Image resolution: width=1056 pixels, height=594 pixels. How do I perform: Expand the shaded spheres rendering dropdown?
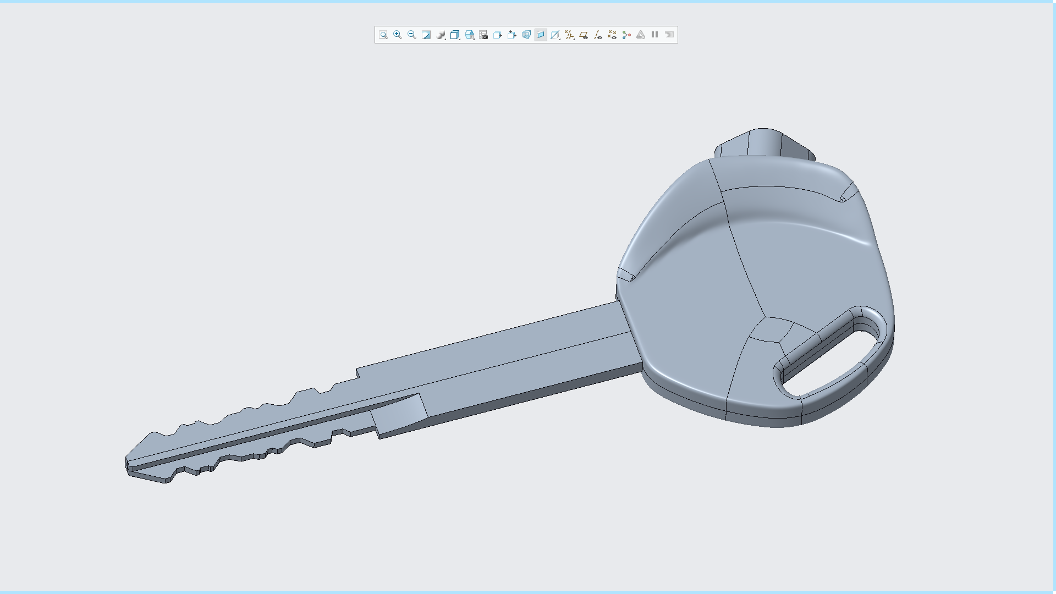[441, 35]
